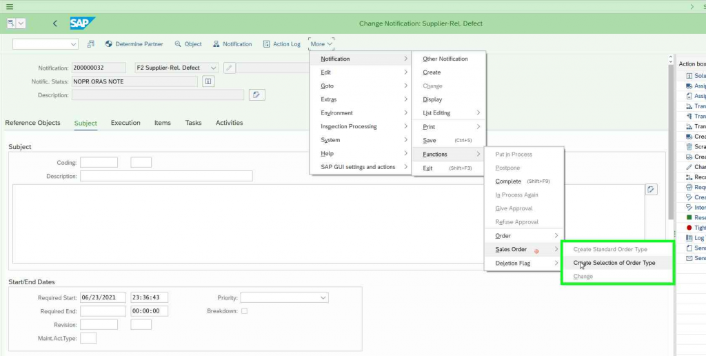Select Create Selection of Order Type
Image resolution: width=706 pixels, height=356 pixels.
click(x=617, y=263)
